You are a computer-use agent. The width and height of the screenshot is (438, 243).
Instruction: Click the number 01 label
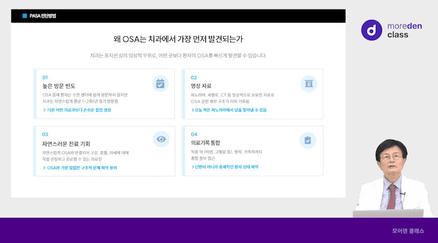[45, 77]
